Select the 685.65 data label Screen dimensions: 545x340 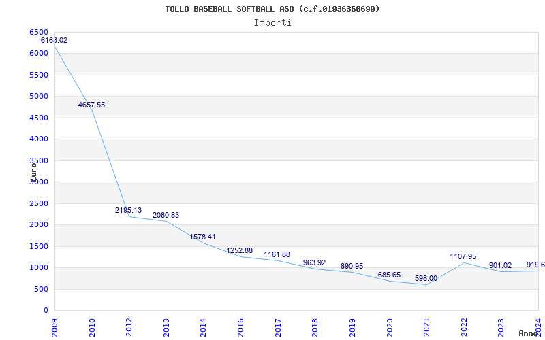click(x=389, y=275)
